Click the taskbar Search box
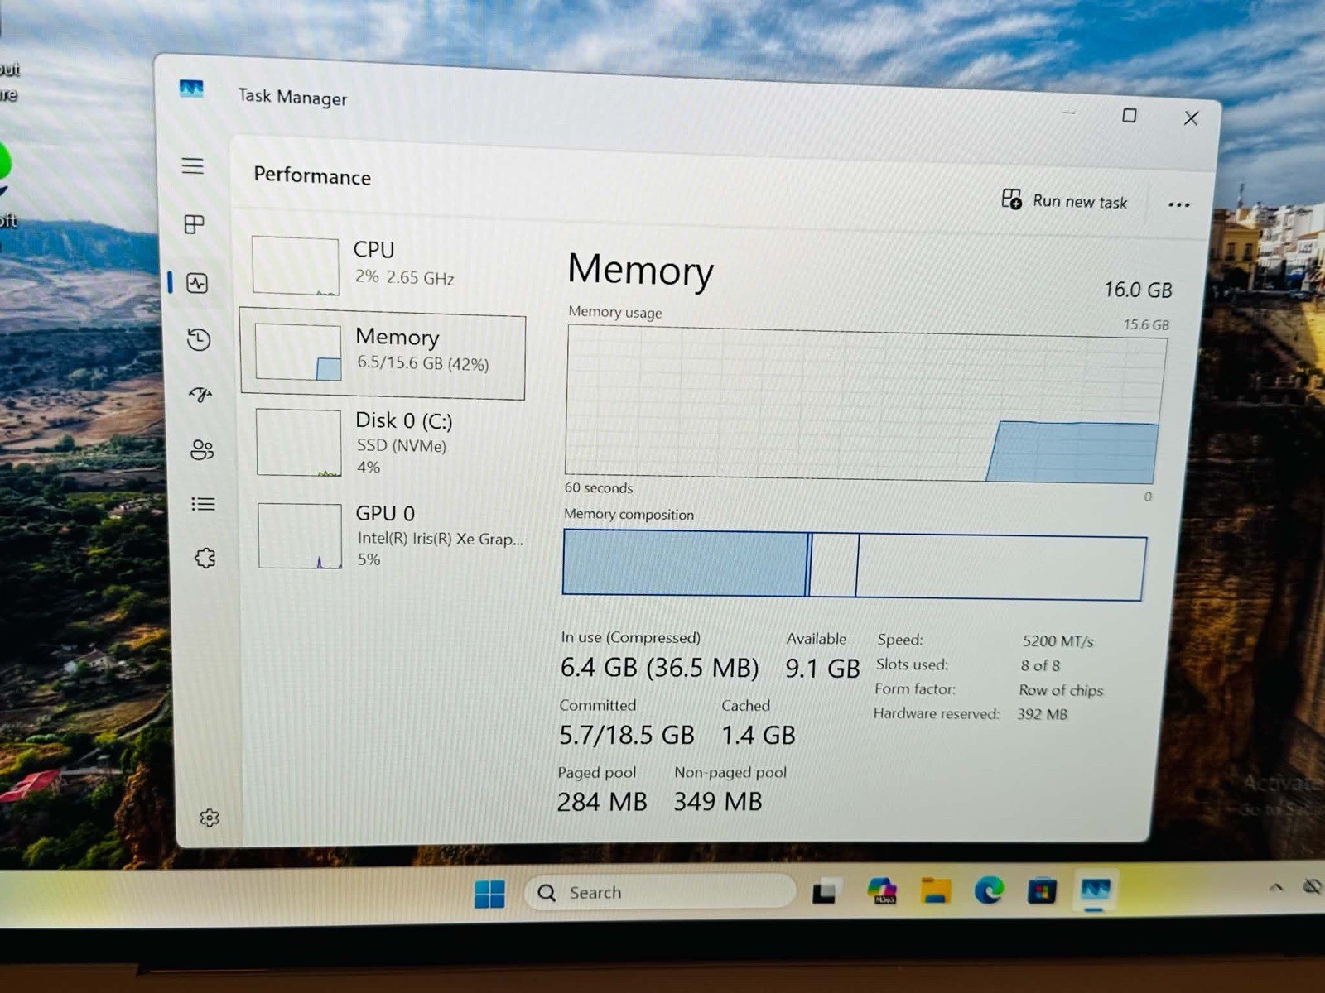This screenshot has height=993, width=1325. pyautogui.click(x=660, y=892)
